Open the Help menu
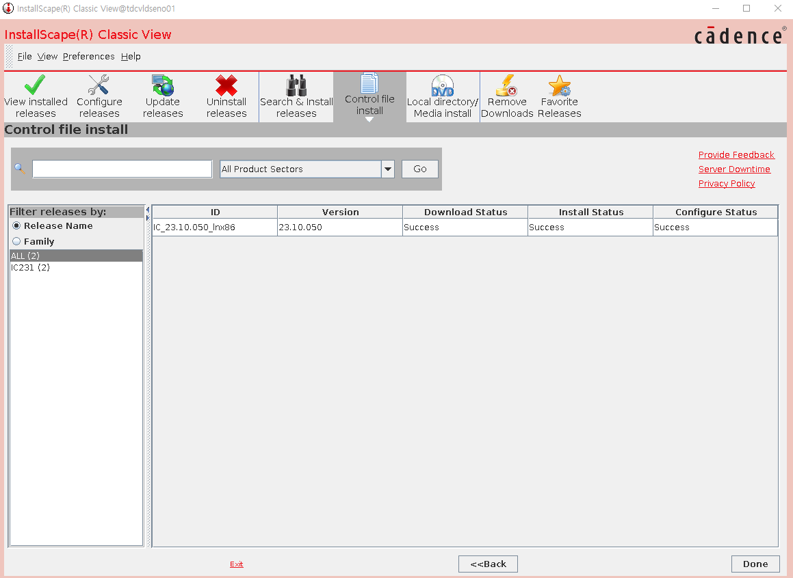The image size is (793, 578). [x=131, y=57]
